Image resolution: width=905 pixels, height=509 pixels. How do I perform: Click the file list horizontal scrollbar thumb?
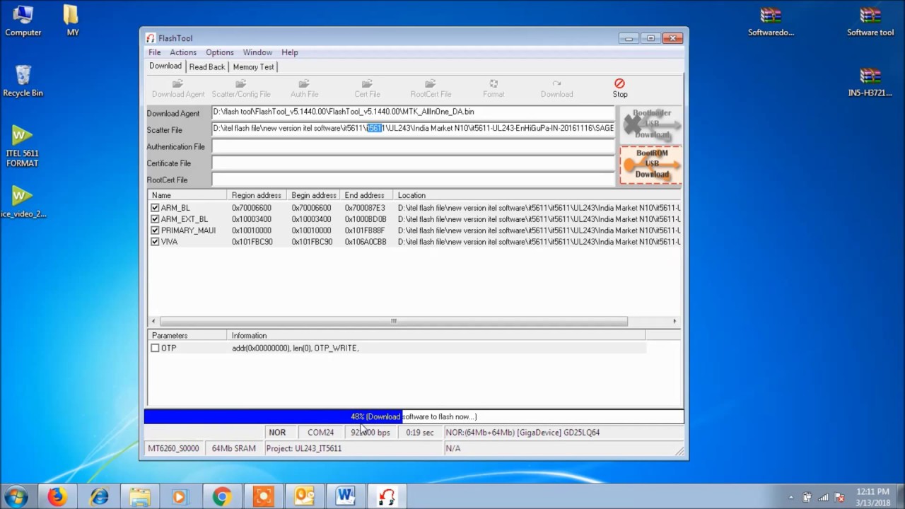coord(394,321)
